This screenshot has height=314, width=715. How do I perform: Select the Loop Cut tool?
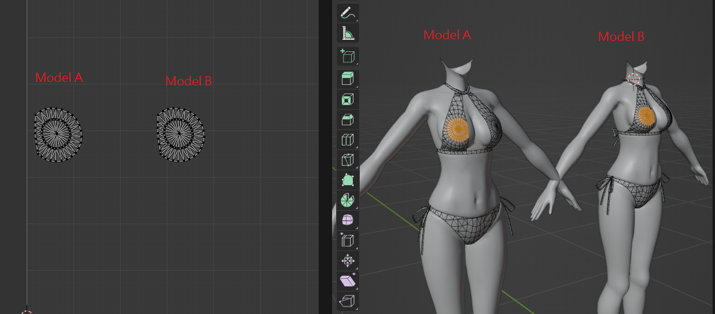[x=348, y=140]
